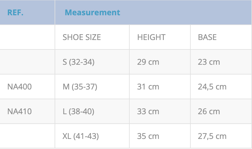The width and height of the screenshot is (252, 149).
Task: Click the empty reference cell beside XL row
Action: coord(27,136)
